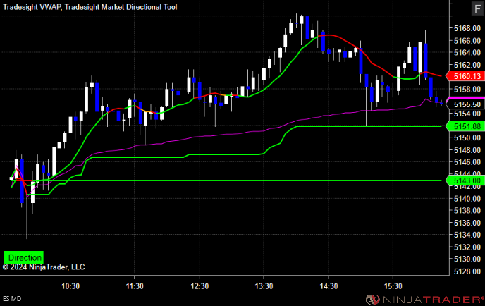Click the 15:30 time axis label
The width and height of the screenshot is (485, 306).
coord(393,286)
